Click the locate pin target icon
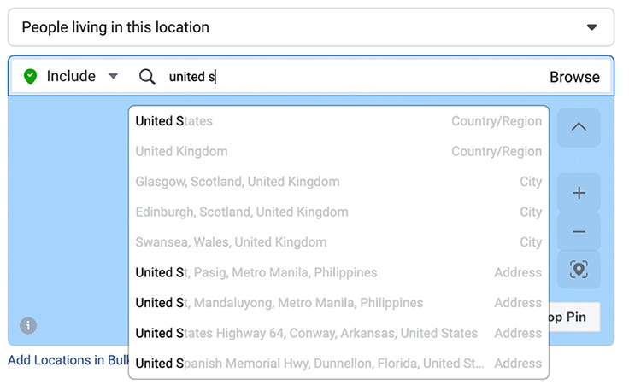The image size is (629, 384). tap(579, 270)
